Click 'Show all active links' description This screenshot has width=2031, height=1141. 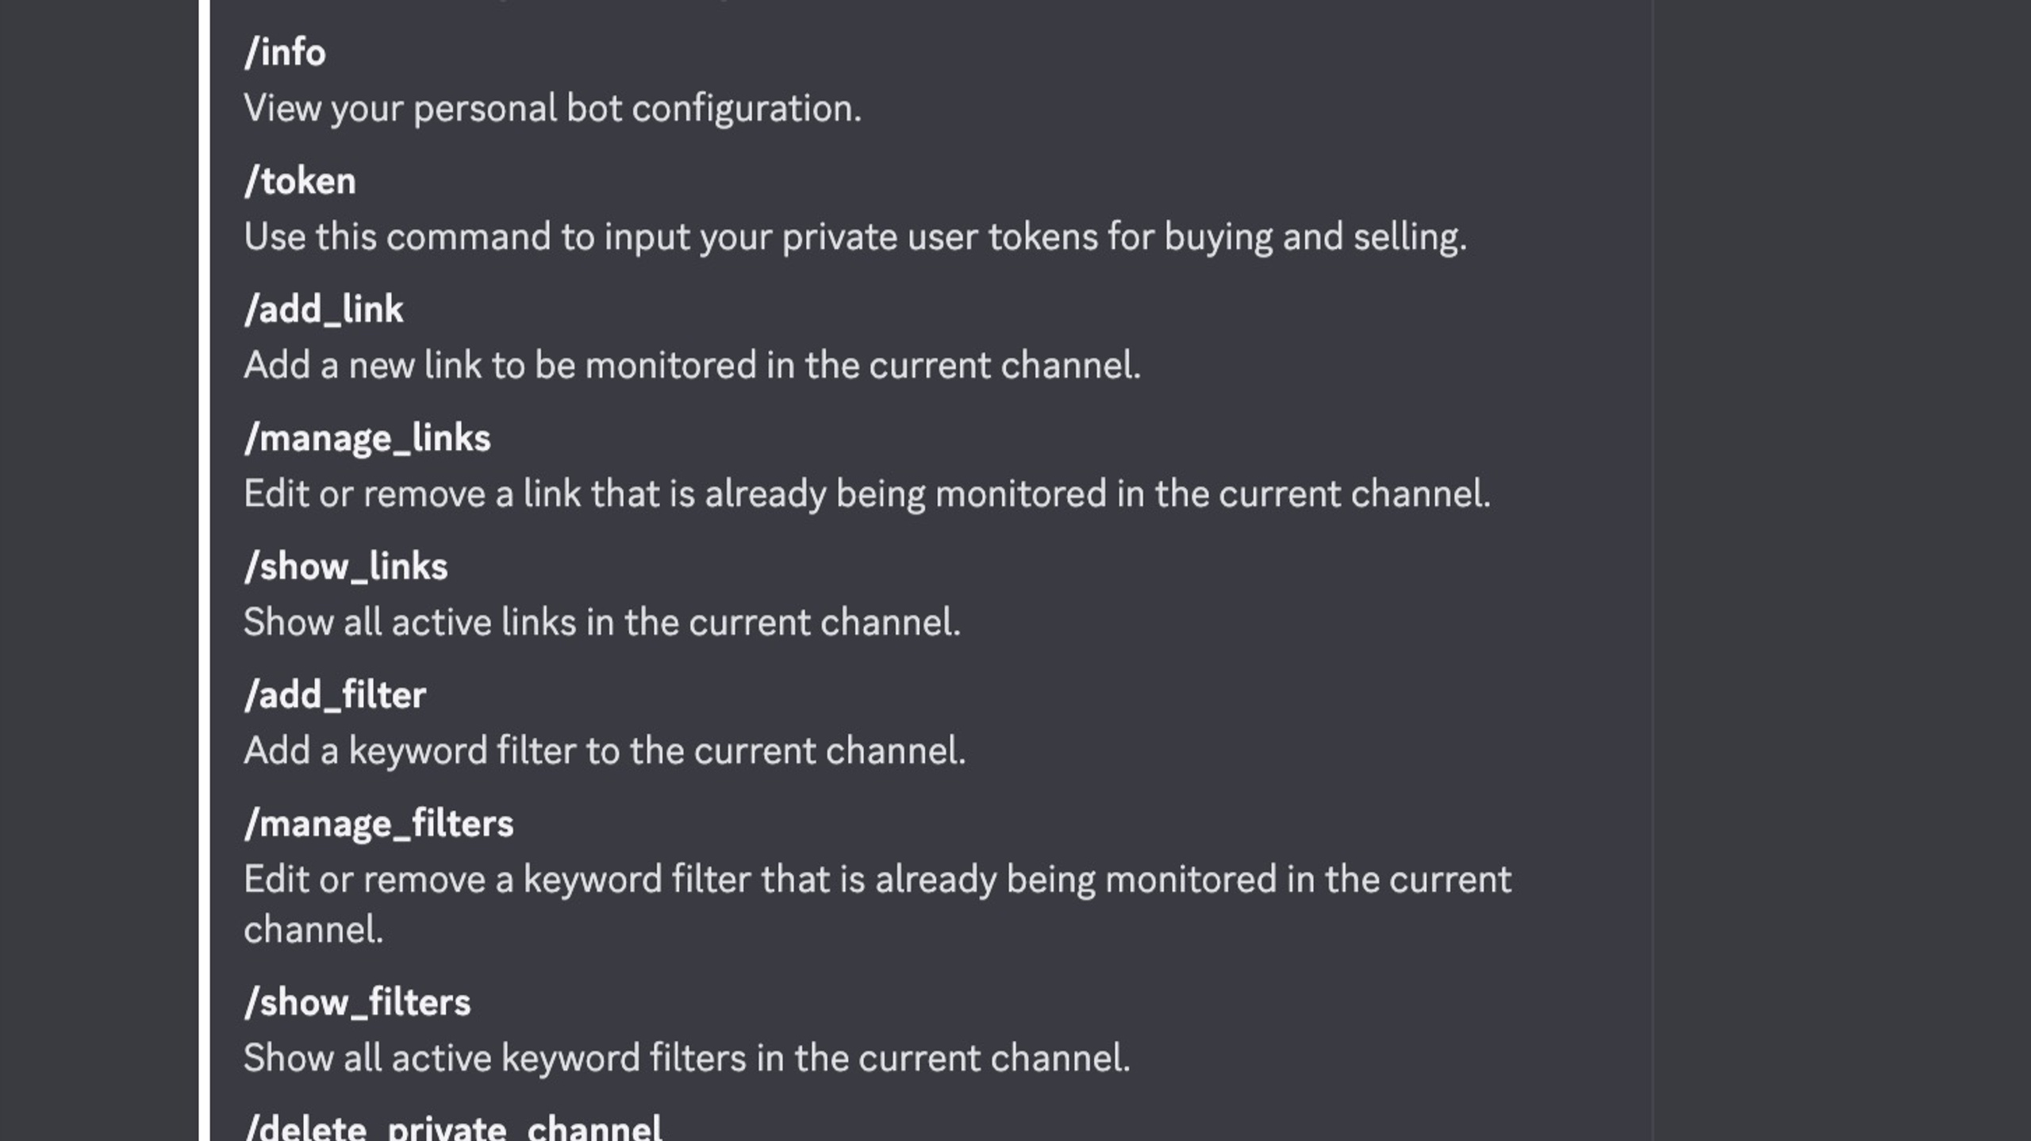pos(602,623)
